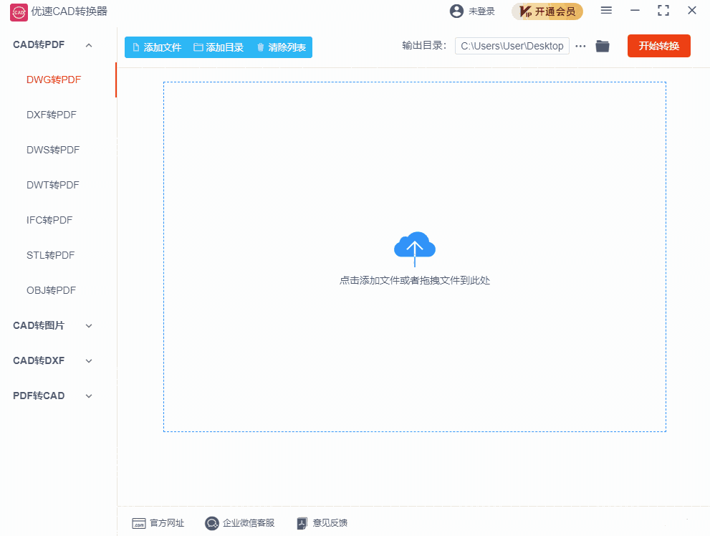Click the CAD转PDF category header
The height and width of the screenshot is (536, 710).
click(x=39, y=45)
